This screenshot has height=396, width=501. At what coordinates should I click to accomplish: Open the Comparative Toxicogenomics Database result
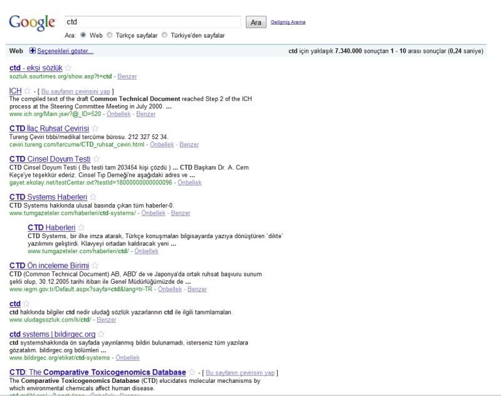point(97,372)
